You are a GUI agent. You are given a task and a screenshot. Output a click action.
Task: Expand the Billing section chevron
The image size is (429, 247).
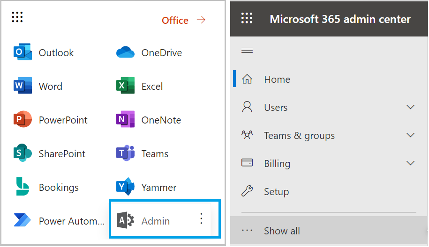(410, 163)
